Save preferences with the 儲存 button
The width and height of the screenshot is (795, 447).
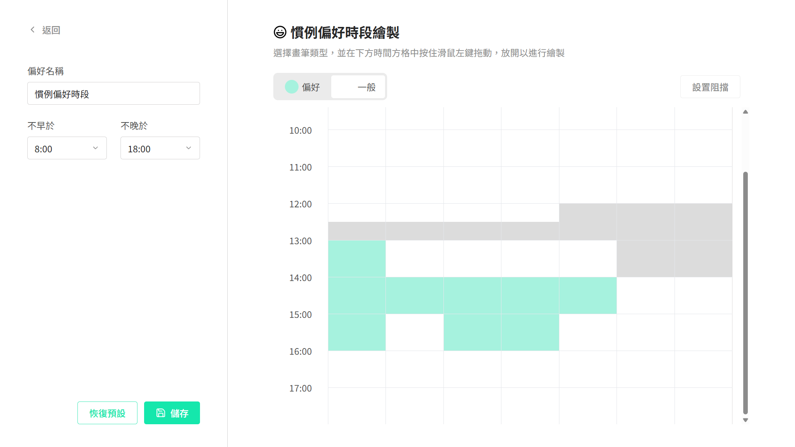tap(172, 413)
